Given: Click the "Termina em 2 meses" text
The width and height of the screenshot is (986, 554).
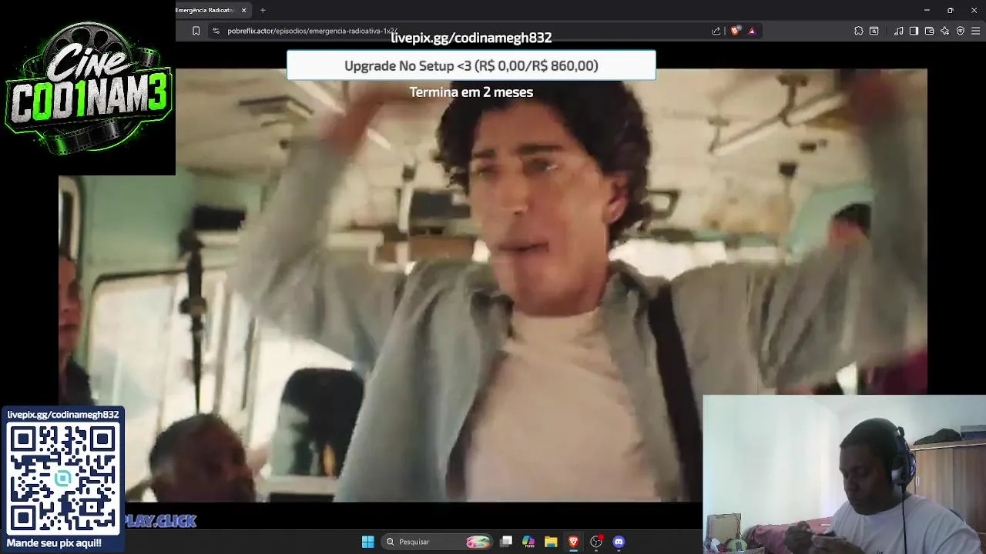Looking at the screenshot, I should 471,92.
